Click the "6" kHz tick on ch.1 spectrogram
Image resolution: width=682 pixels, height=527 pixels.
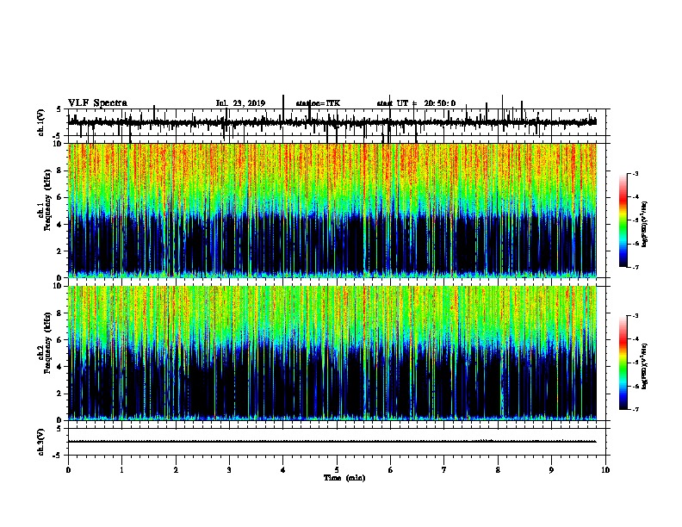click(x=60, y=197)
